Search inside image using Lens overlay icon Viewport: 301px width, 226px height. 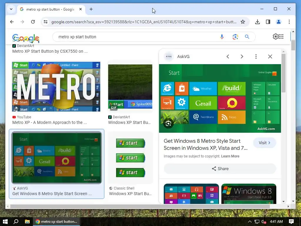tap(168, 123)
